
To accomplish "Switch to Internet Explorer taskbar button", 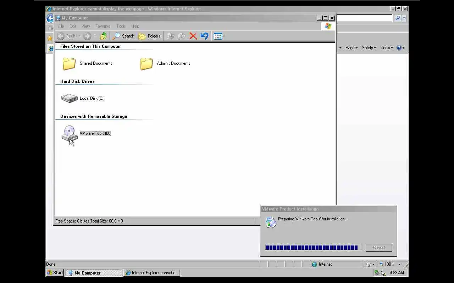I will pos(152,273).
